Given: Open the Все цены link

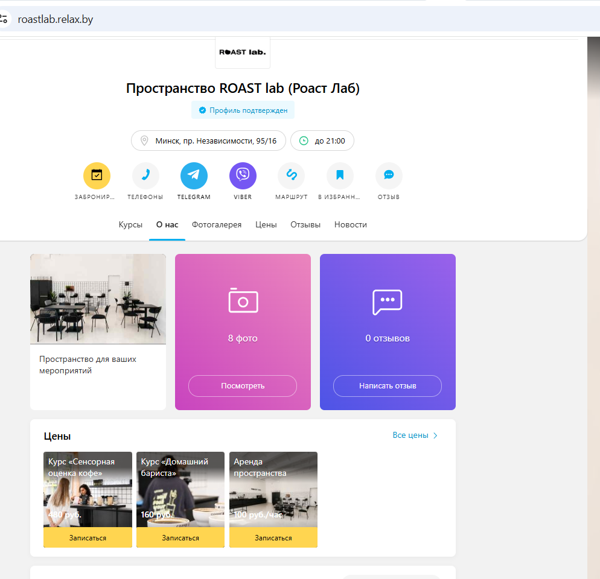Looking at the screenshot, I should click(410, 435).
